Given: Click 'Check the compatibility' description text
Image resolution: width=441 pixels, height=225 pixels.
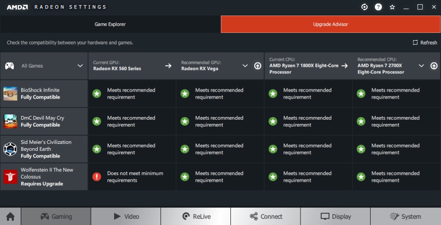Looking at the screenshot, I should coord(70,43).
